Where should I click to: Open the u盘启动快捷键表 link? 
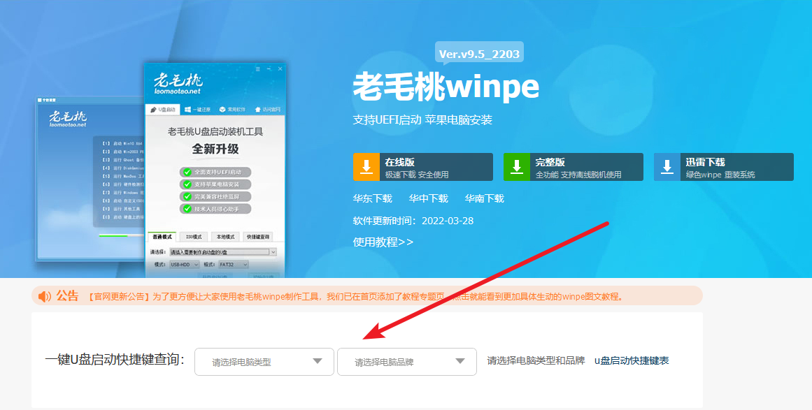[x=632, y=361]
